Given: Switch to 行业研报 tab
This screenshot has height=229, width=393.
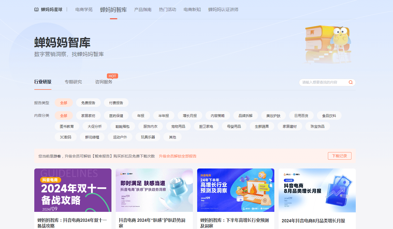Looking at the screenshot, I should pos(43,82).
